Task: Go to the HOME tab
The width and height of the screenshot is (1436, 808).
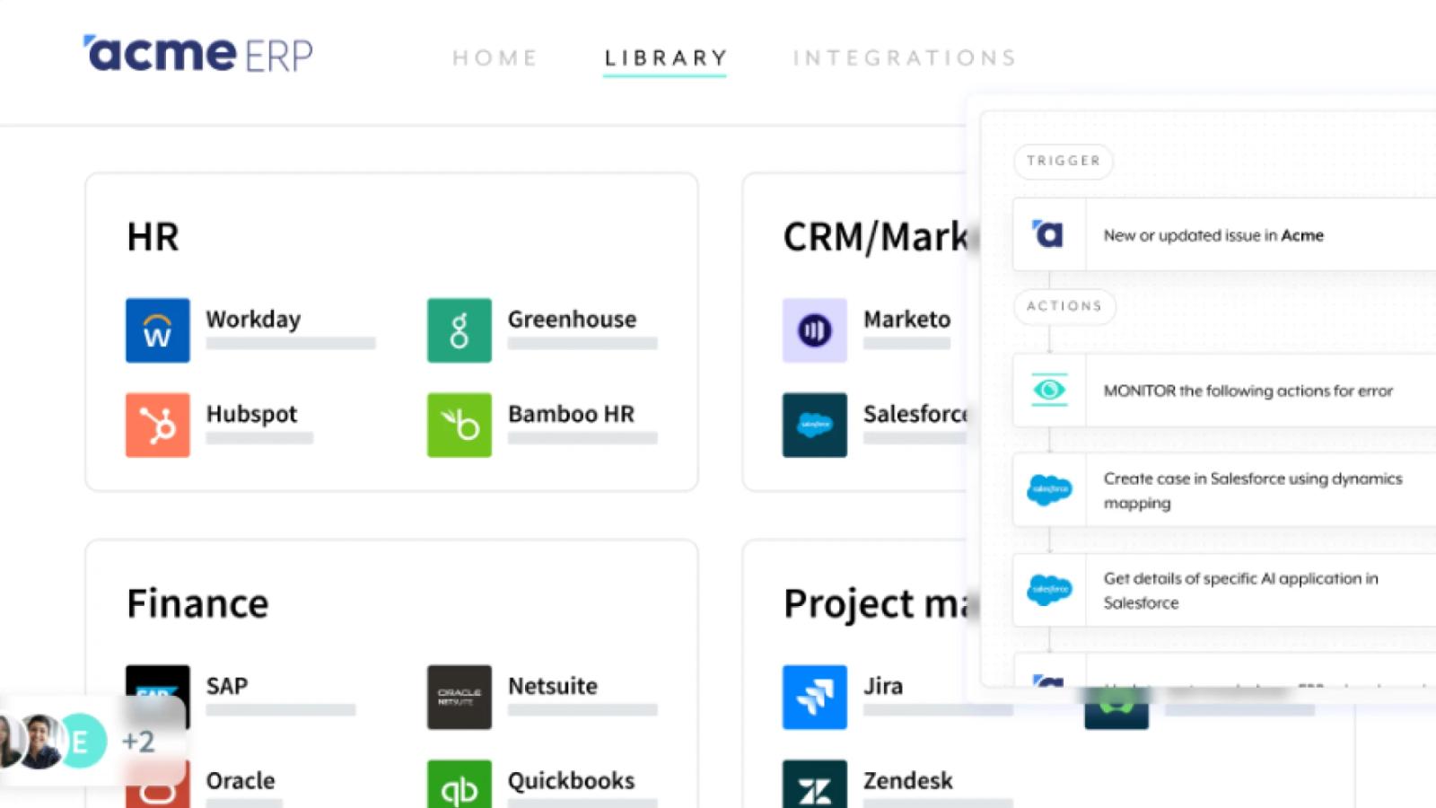Action: point(495,58)
